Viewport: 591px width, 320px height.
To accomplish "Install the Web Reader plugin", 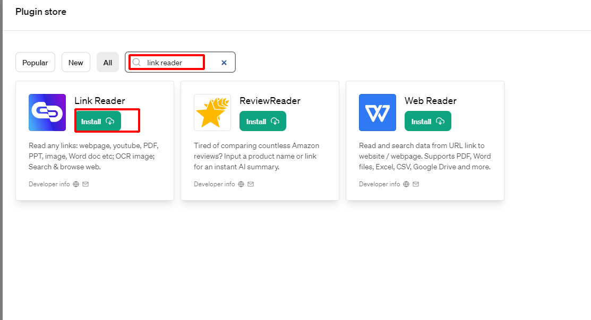I will 427,121.
